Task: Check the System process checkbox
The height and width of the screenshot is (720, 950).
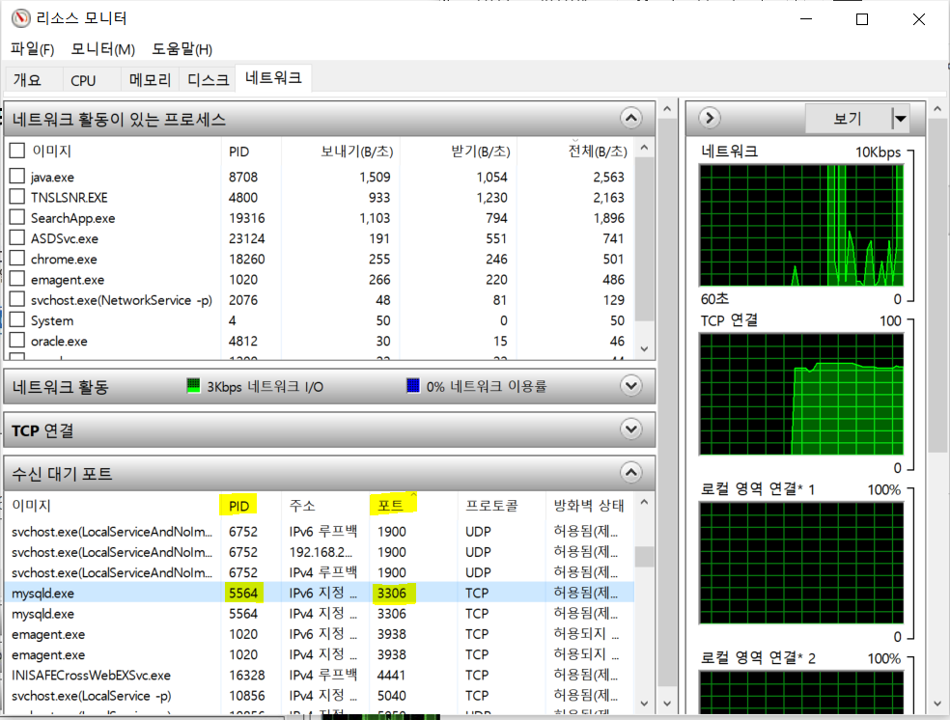Action: pyautogui.click(x=15, y=320)
